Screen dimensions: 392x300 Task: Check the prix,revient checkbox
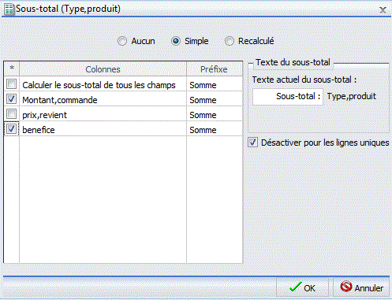pos(12,114)
